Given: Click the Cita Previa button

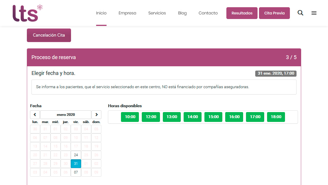Looking at the screenshot, I should pos(274,13).
